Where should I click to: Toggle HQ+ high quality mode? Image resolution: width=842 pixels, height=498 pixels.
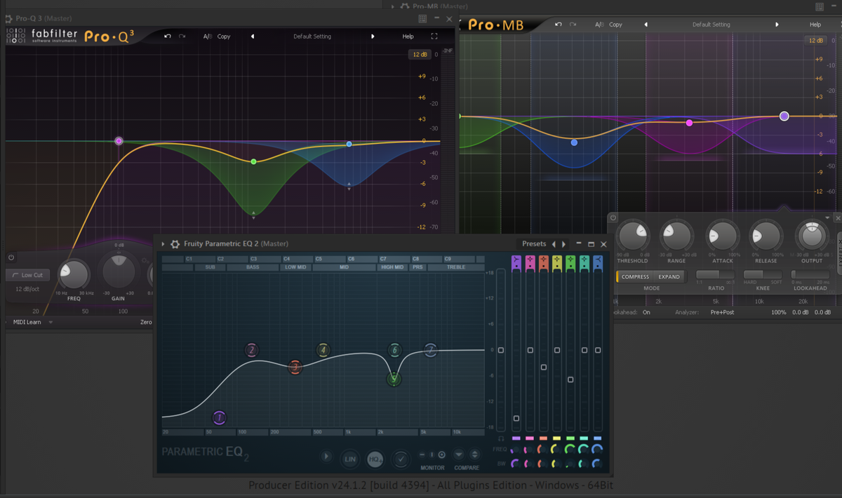click(375, 459)
